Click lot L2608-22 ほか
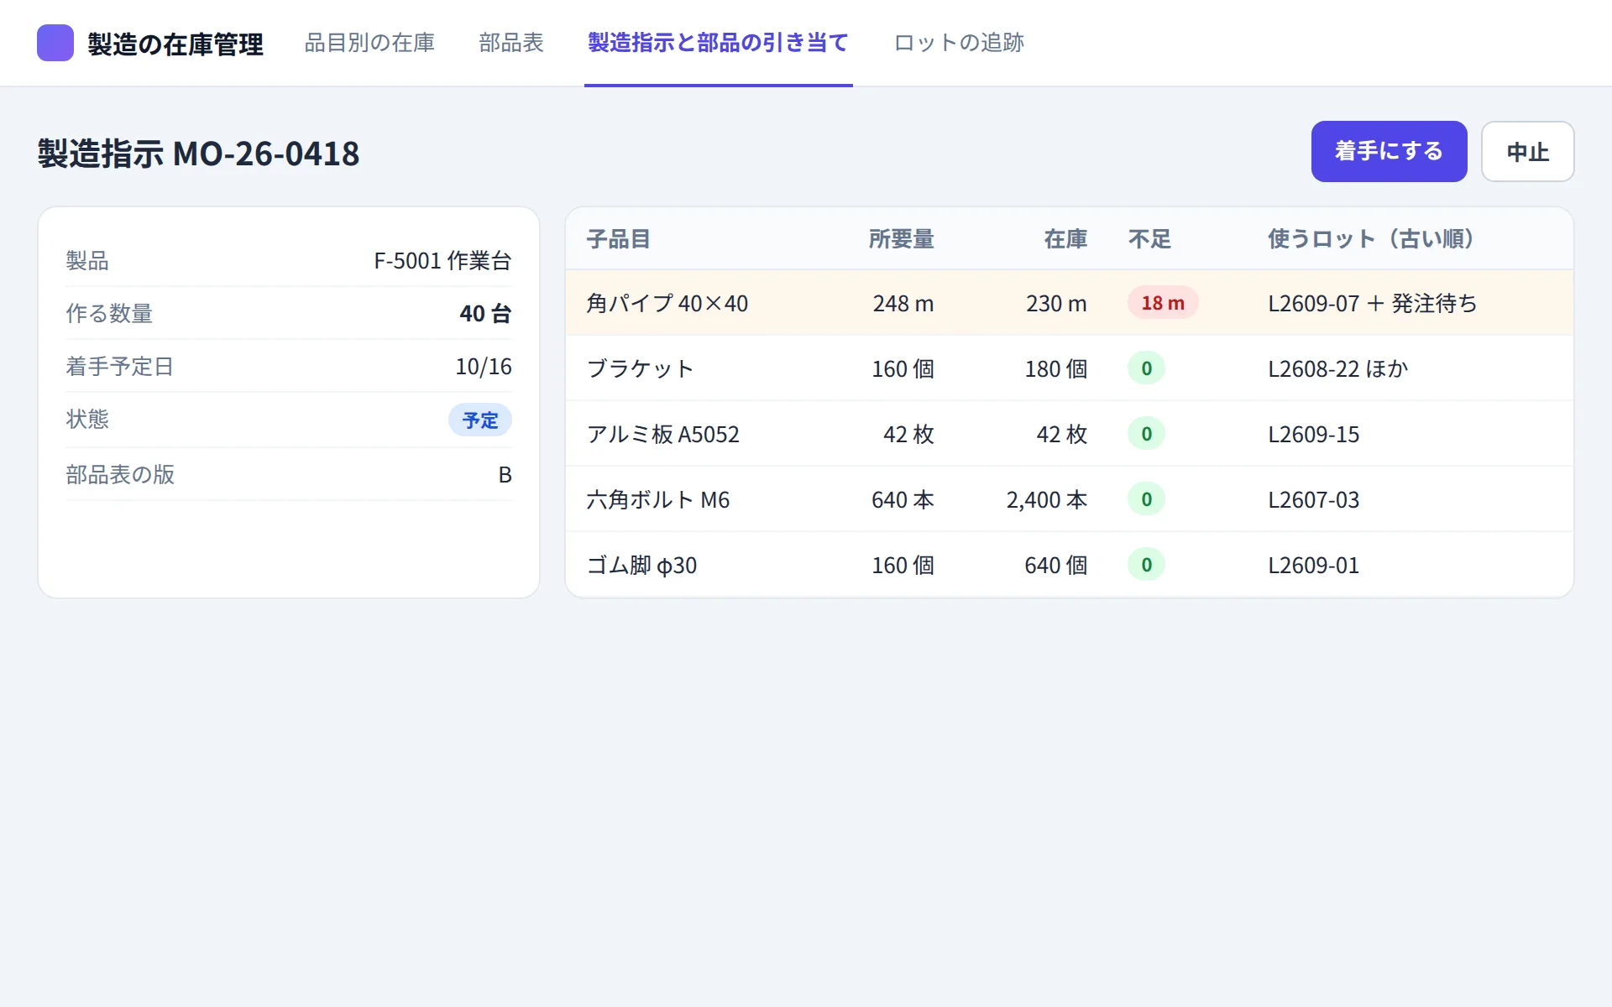1612x1007 pixels. [x=1338, y=368]
